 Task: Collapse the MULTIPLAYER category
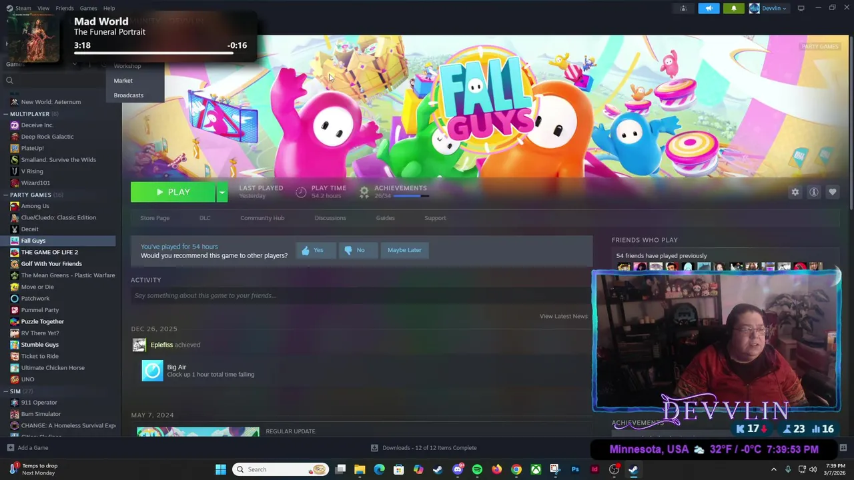pos(5,114)
